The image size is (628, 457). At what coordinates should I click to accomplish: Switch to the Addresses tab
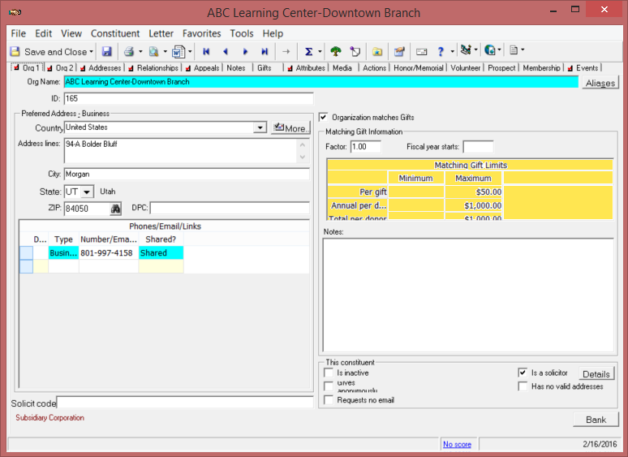[101, 67]
